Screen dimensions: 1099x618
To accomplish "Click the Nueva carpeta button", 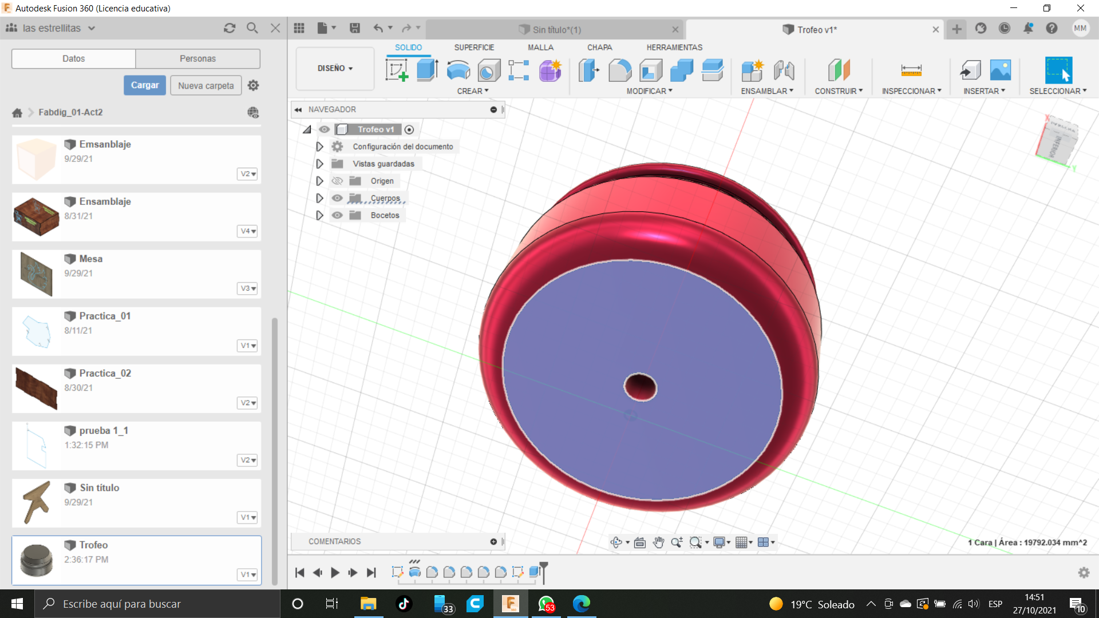I will (205, 85).
